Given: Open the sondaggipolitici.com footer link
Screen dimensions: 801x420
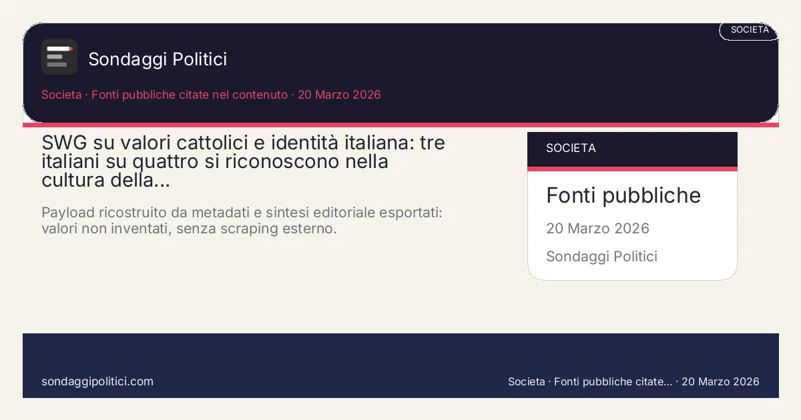Looking at the screenshot, I should 97,381.
